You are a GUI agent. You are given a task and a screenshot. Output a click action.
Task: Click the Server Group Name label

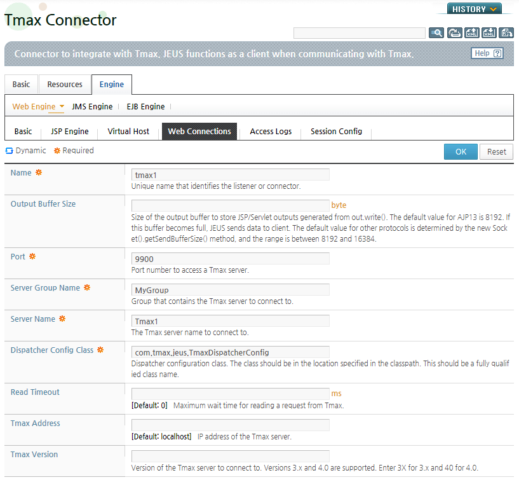pyautogui.click(x=45, y=288)
